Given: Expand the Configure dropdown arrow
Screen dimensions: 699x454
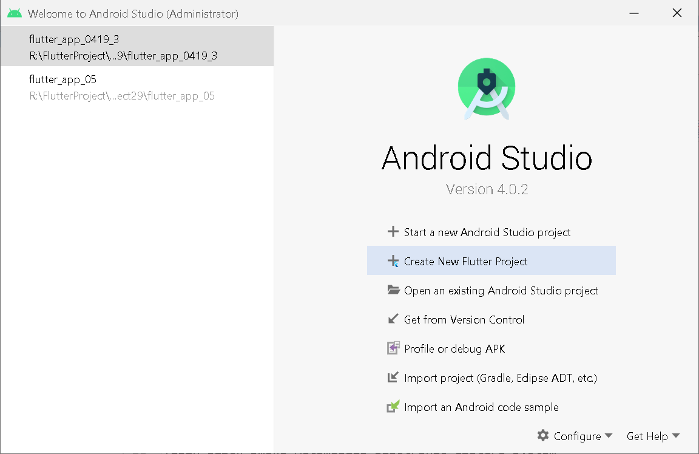Looking at the screenshot, I should pos(609,436).
